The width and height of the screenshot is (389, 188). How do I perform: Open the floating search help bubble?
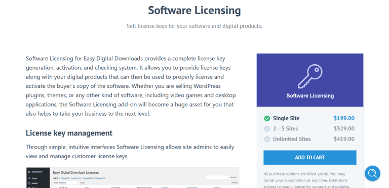click(372, 173)
